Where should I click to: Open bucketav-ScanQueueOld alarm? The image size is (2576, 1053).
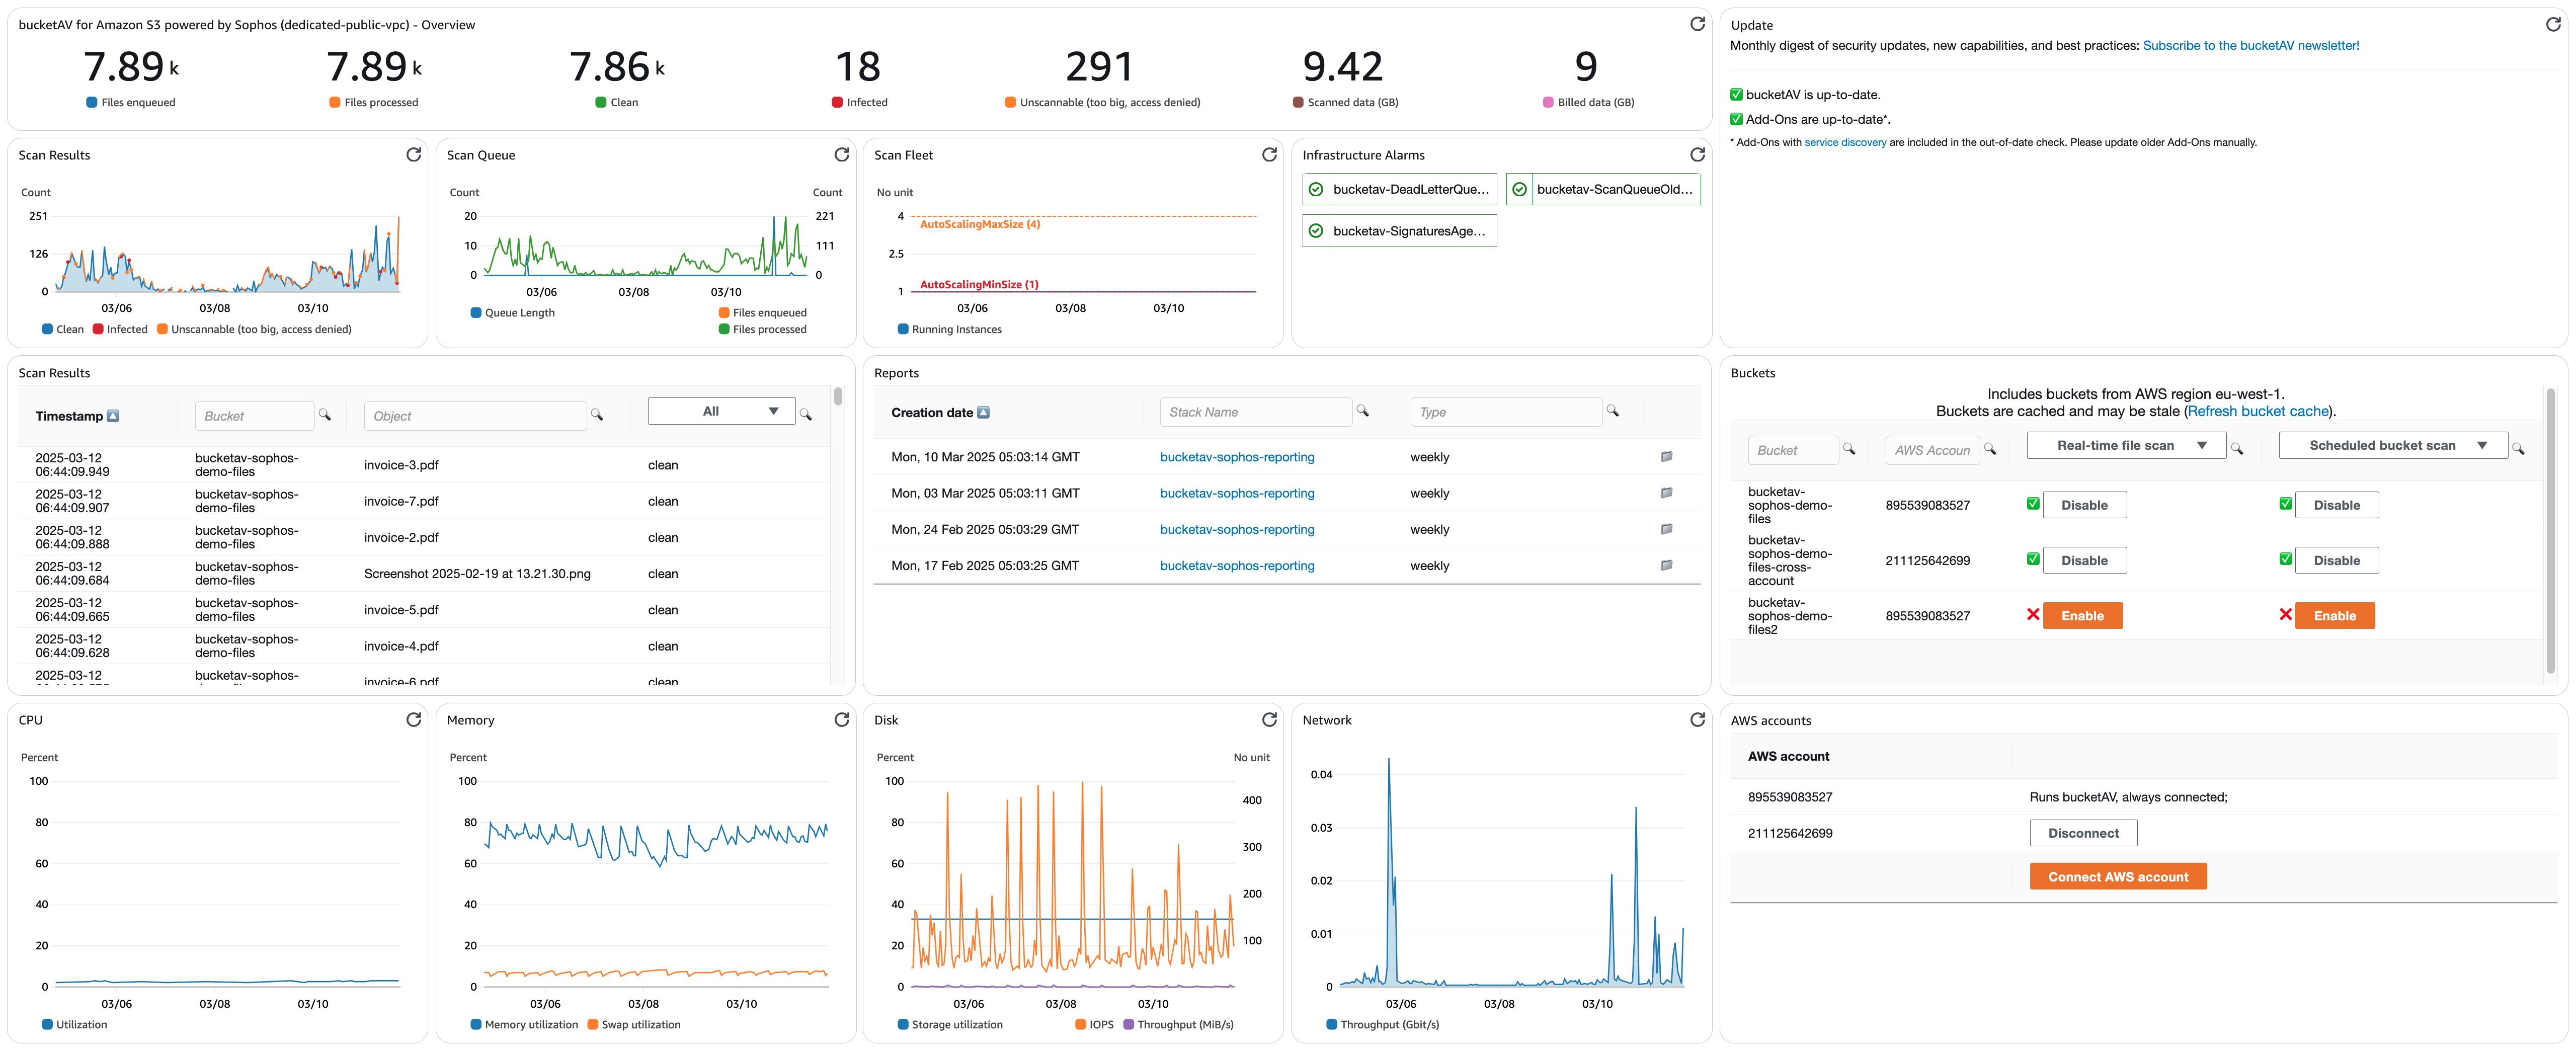pyautogui.click(x=1603, y=189)
